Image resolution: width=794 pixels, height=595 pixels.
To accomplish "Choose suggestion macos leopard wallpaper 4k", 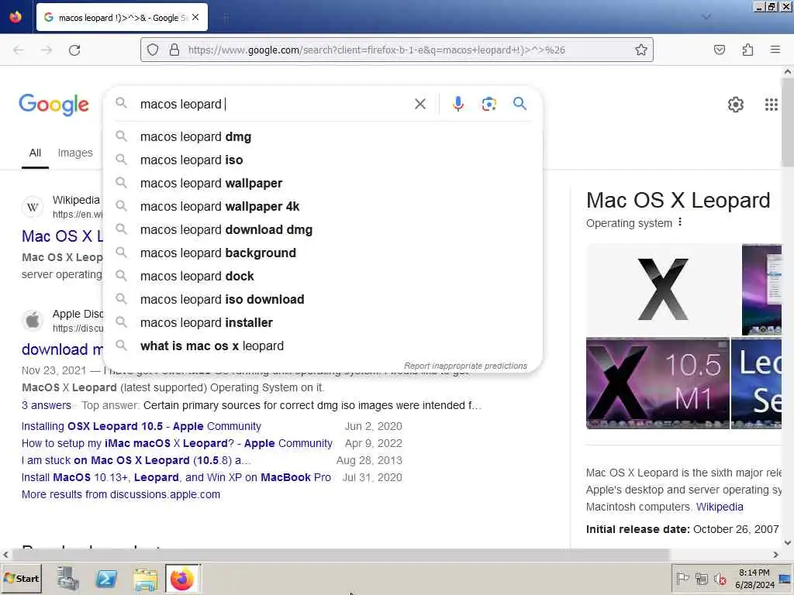I will tap(323, 206).
